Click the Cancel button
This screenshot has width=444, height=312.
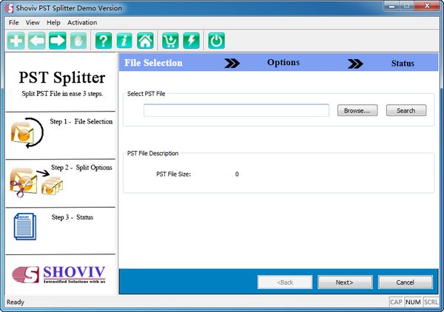click(x=406, y=282)
